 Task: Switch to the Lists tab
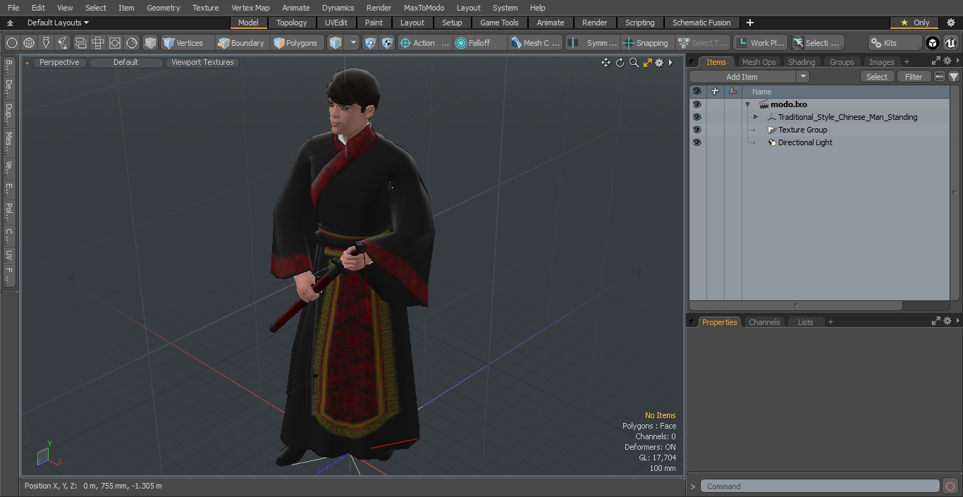click(805, 322)
